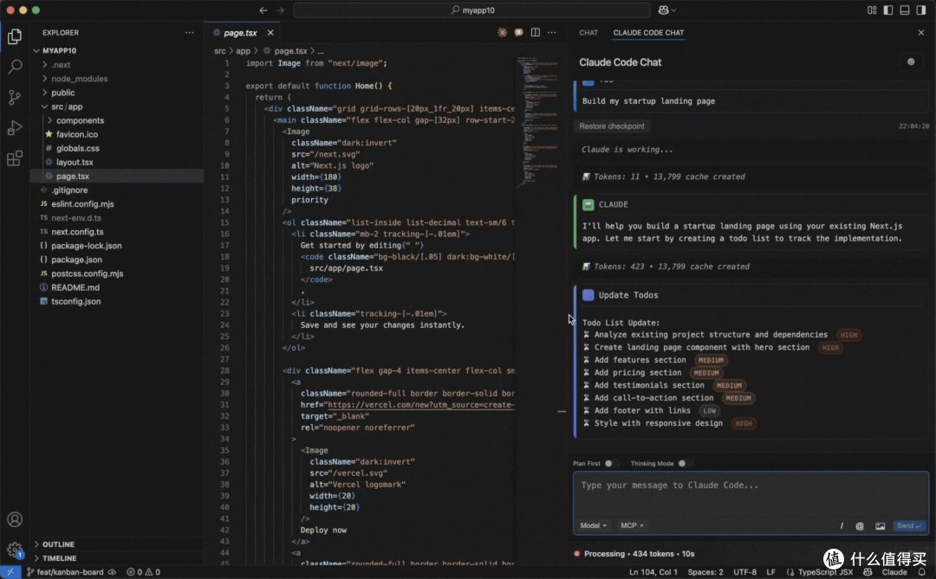Click the @ mention icon in chat input
Image resolution: width=936 pixels, height=579 pixels.
tap(860, 526)
